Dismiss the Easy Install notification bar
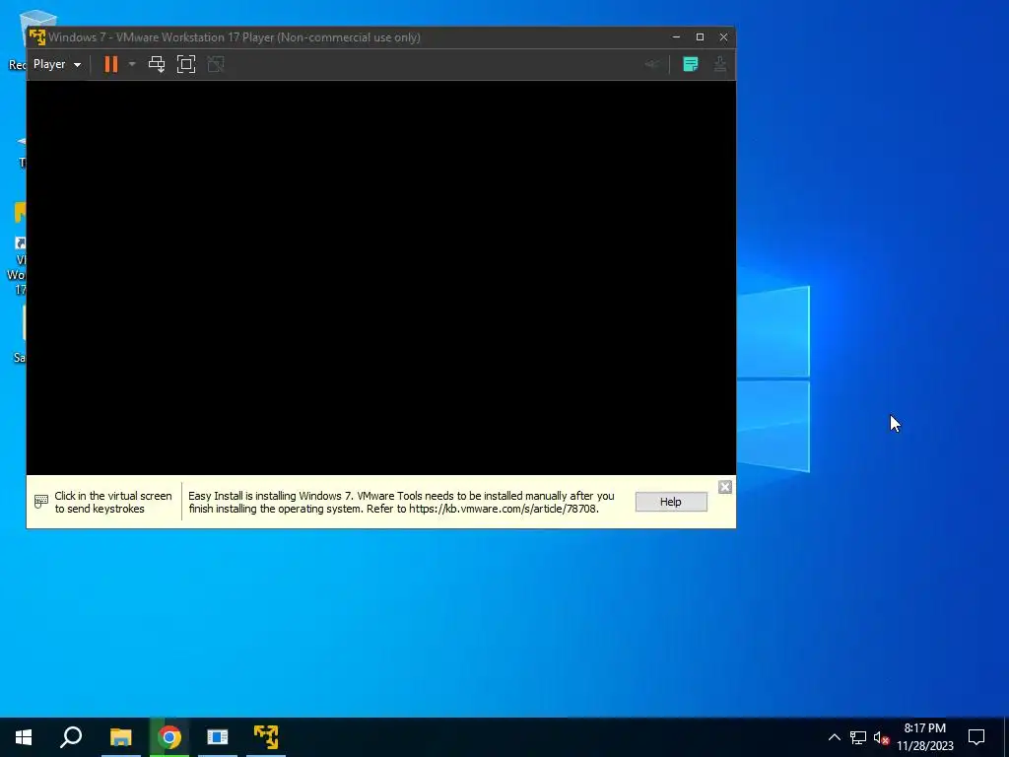This screenshot has width=1009, height=757. tap(724, 487)
